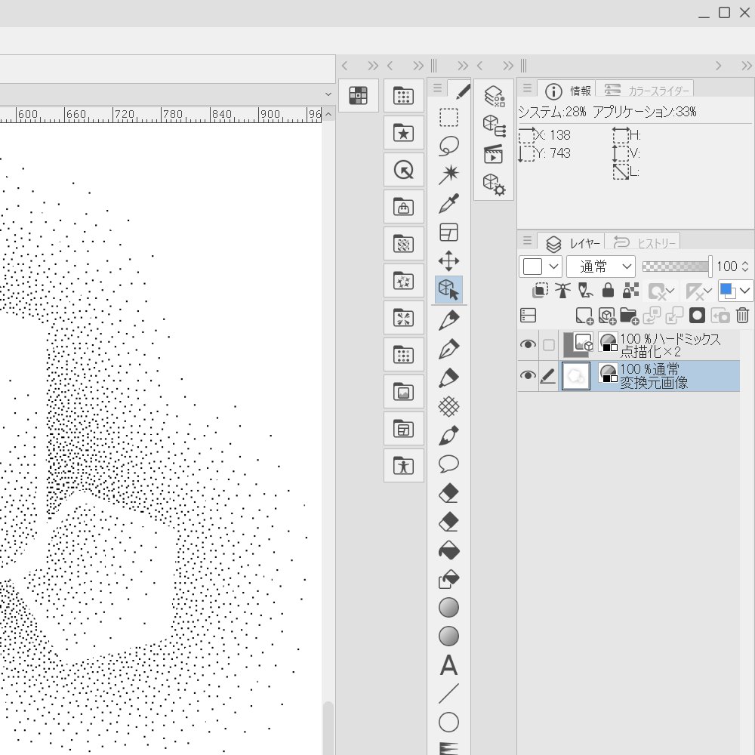Switch to the 情報 tab
The image size is (755, 755).
pos(568,91)
